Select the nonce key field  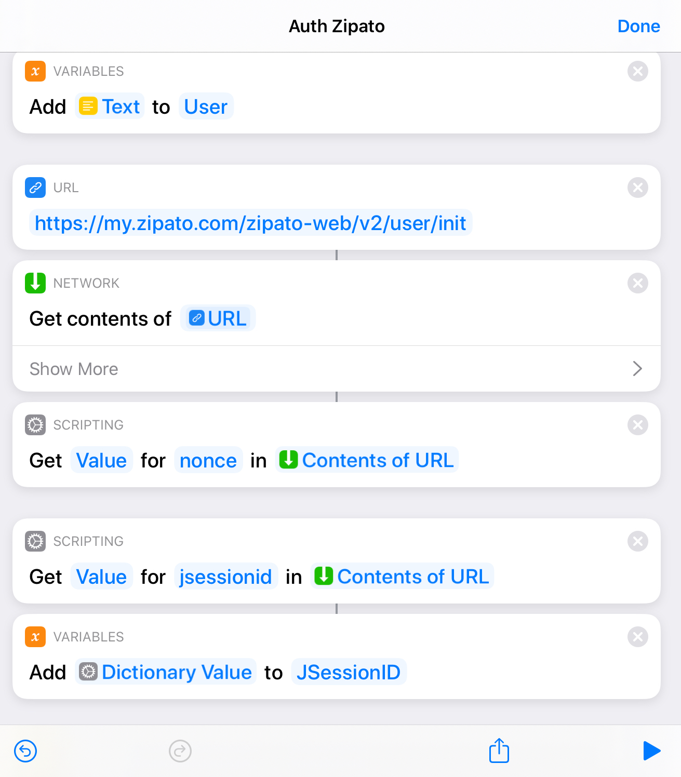[208, 460]
